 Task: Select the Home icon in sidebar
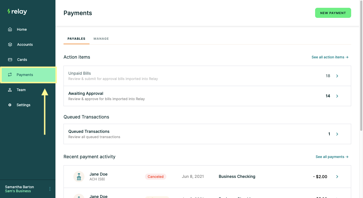10,29
